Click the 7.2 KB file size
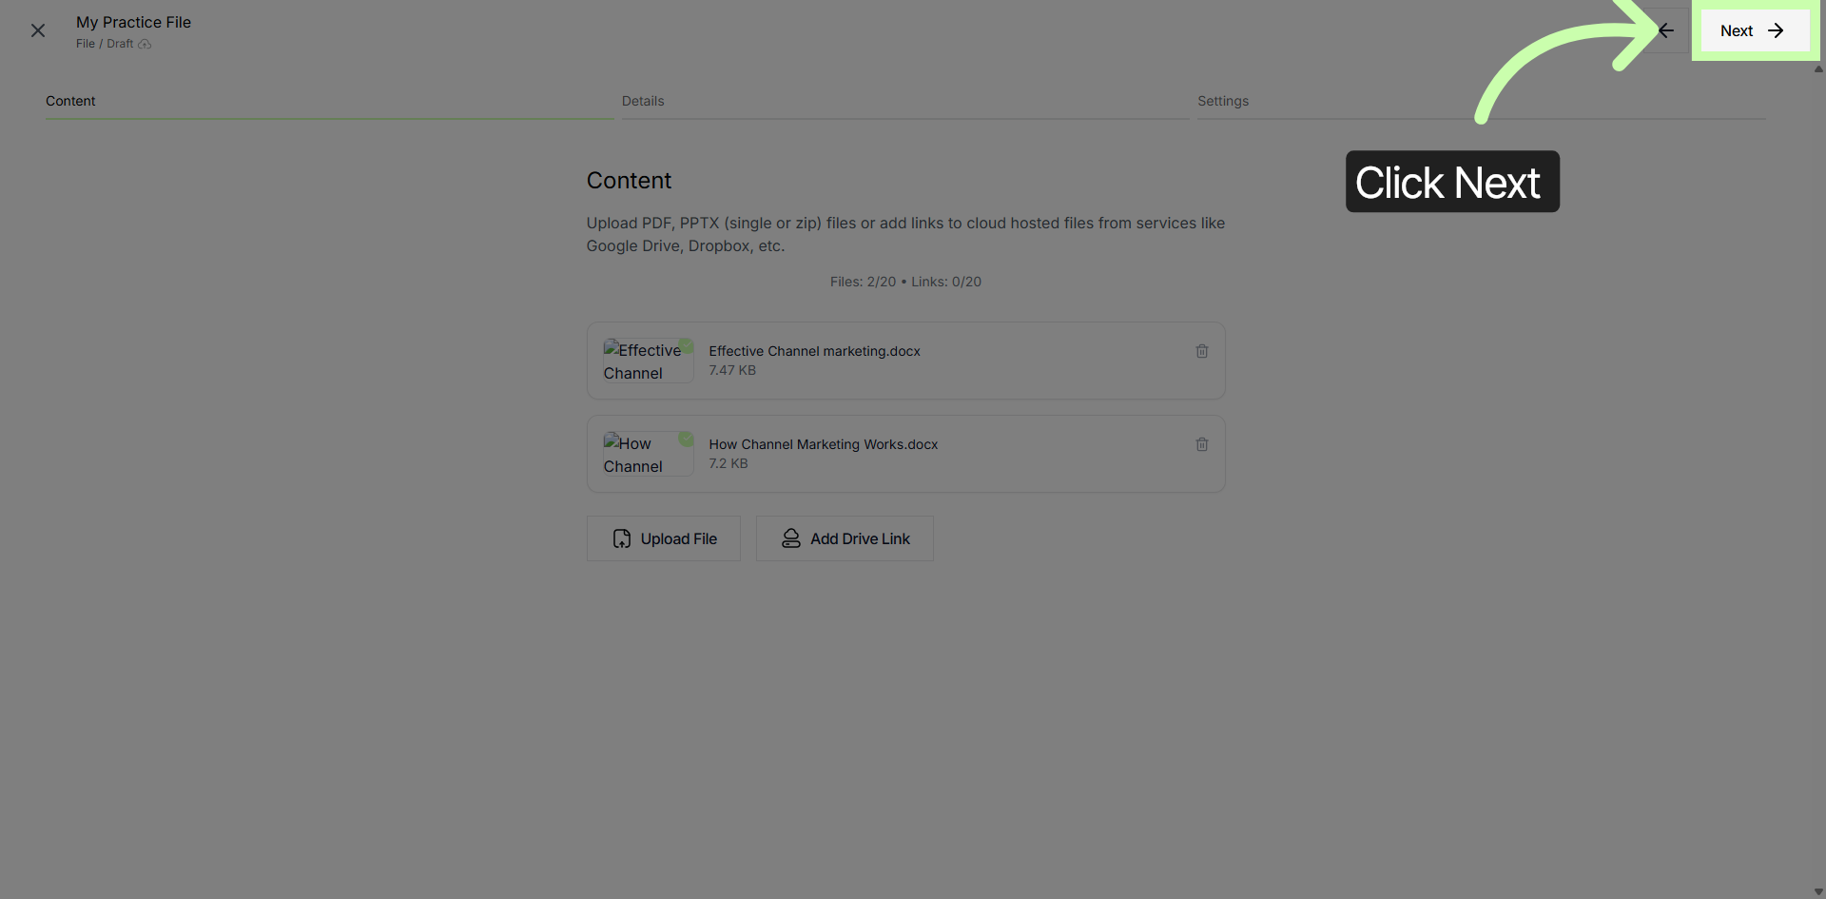The width and height of the screenshot is (1826, 899). (728, 463)
